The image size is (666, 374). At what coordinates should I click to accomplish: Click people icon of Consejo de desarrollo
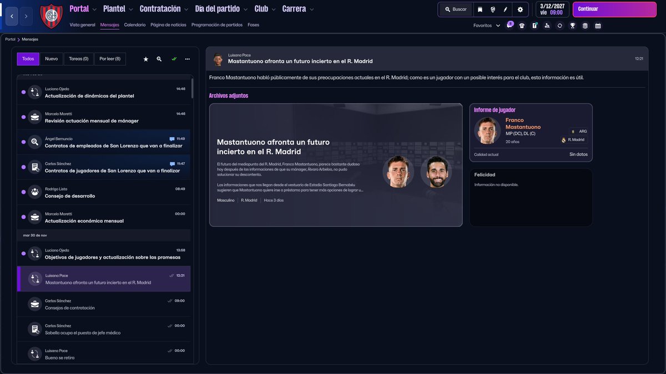click(x=34, y=192)
